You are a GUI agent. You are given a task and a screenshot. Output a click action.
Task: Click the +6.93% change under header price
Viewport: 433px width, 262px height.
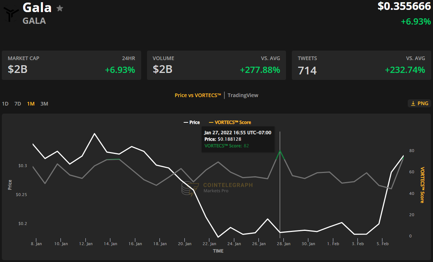[416, 22]
